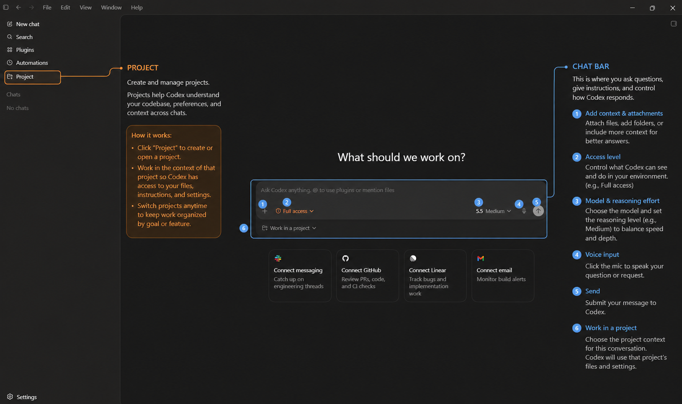Screen dimensions: 682x404
Task: Open the View menu
Action: 85,8
